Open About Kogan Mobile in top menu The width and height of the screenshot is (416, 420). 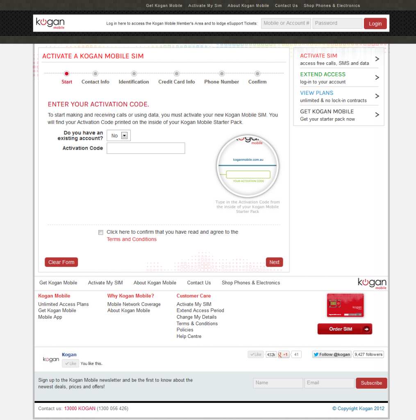tap(248, 6)
